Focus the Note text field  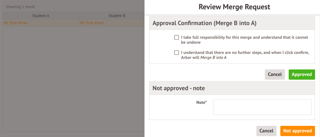(x=262, y=107)
